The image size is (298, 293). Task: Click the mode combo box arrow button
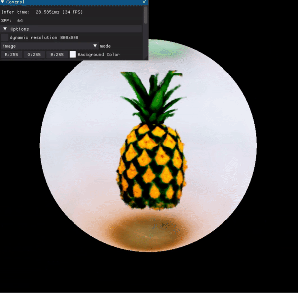95,46
